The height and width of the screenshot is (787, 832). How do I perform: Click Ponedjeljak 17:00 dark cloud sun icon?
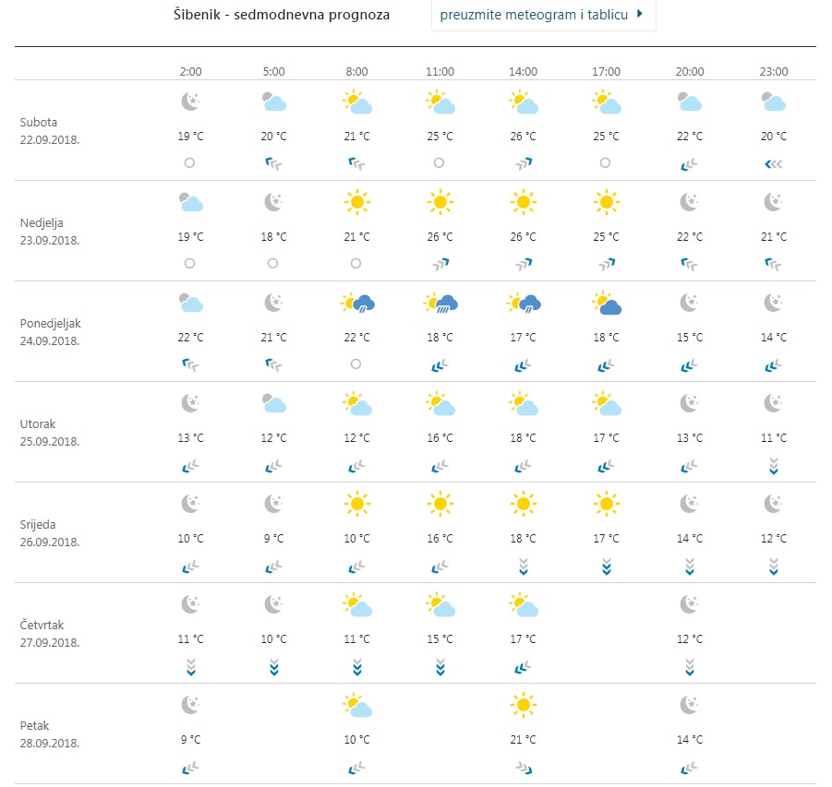[x=606, y=303]
